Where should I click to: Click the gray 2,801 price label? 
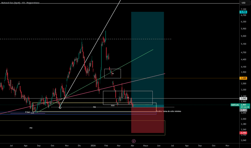[x=243, y=110]
